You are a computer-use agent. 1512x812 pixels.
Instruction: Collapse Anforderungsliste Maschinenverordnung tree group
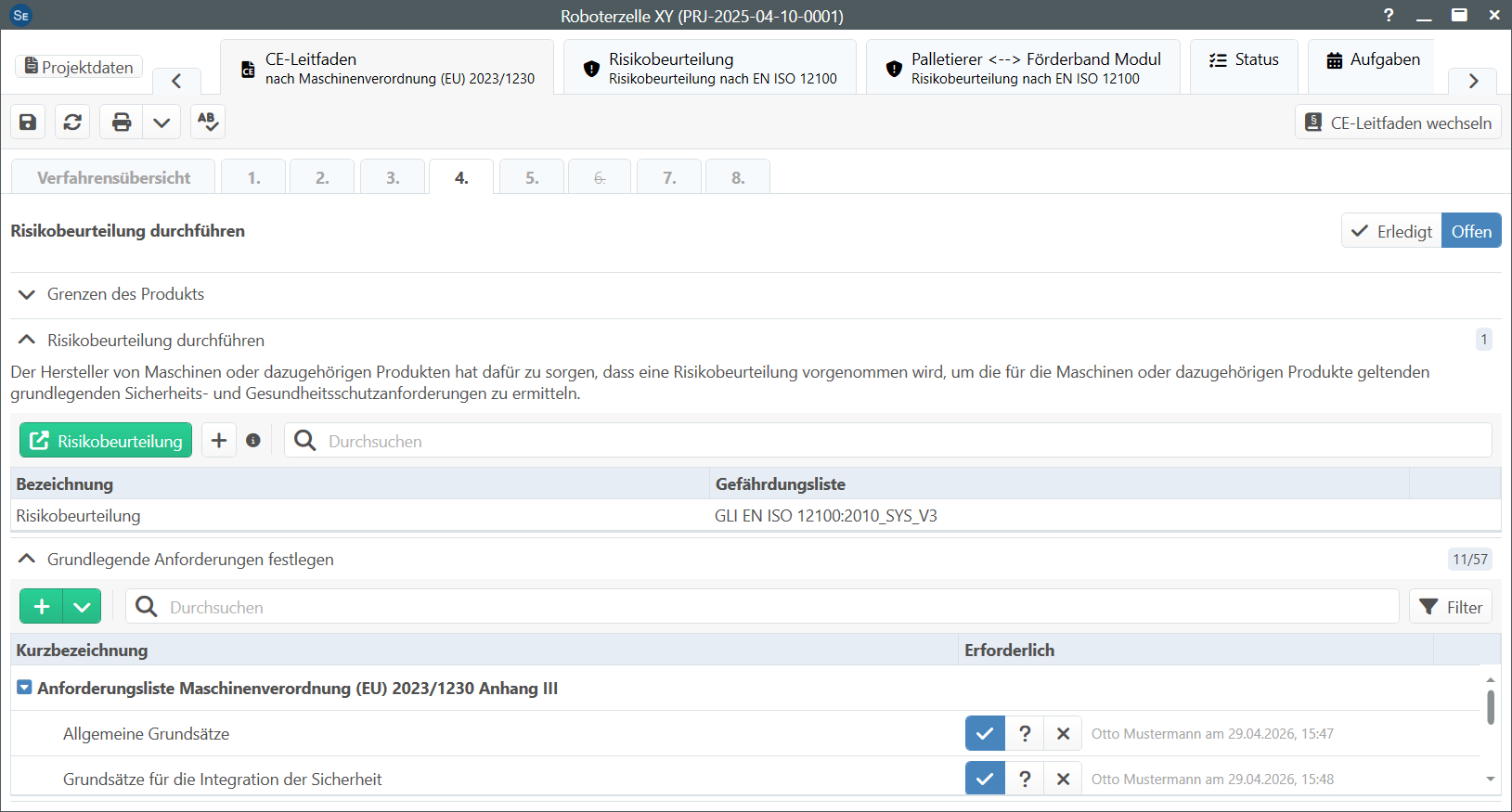24,688
